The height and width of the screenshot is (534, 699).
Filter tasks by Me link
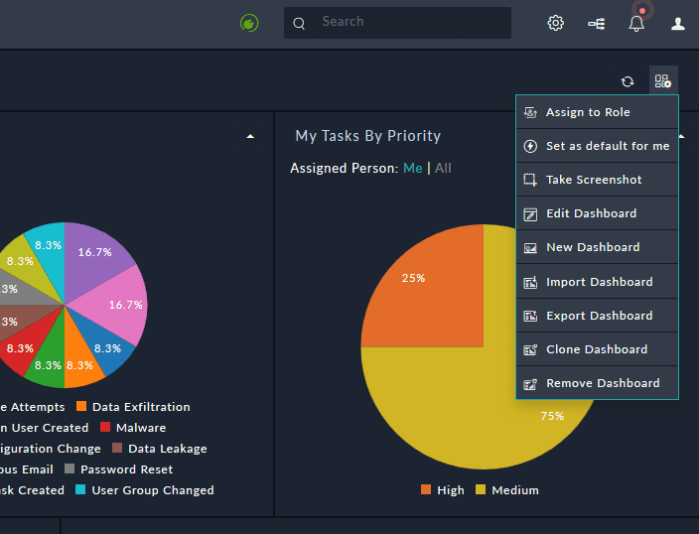pyautogui.click(x=412, y=168)
